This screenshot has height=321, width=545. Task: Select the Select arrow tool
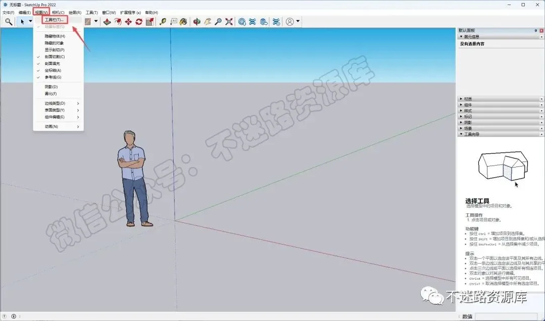point(22,22)
